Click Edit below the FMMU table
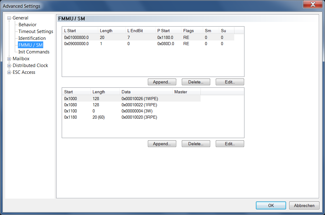Viewport: 325px width, 215px height. point(230,82)
